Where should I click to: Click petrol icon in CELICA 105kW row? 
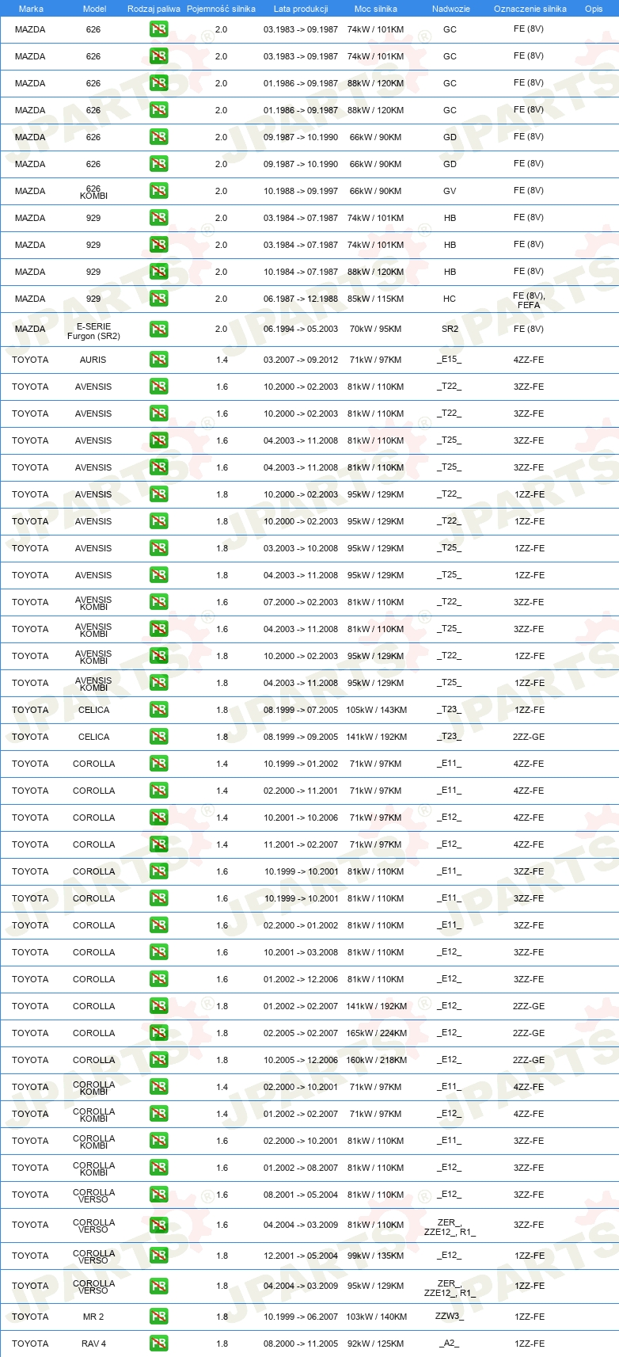point(159,710)
